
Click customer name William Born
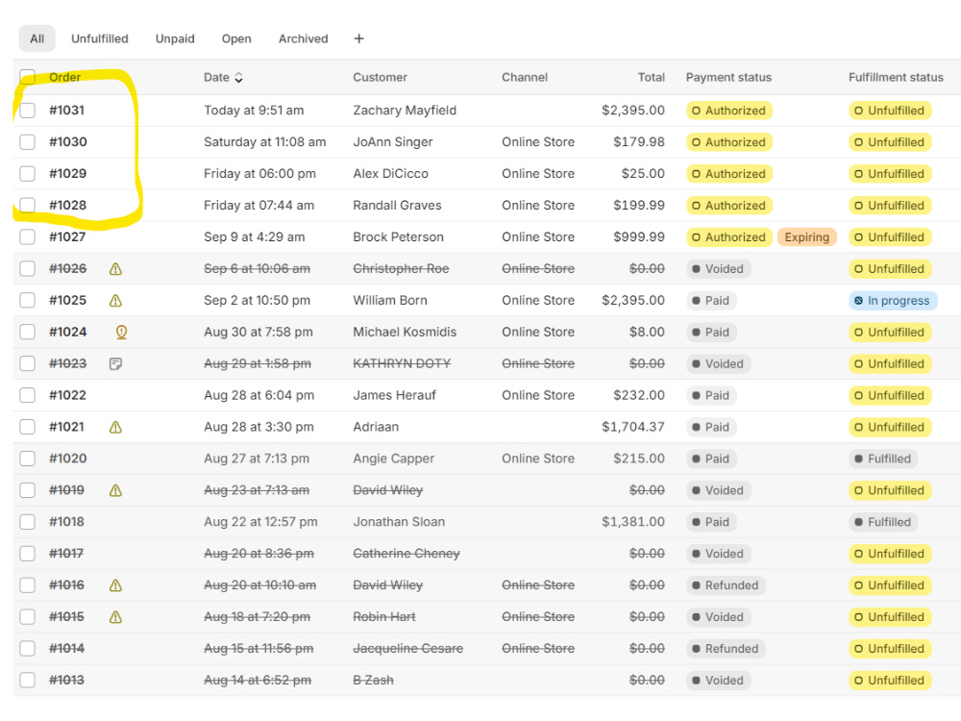coord(390,300)
